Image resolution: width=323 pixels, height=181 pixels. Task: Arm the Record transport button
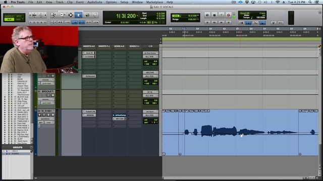pyautogui.click(x=228, y=15)
